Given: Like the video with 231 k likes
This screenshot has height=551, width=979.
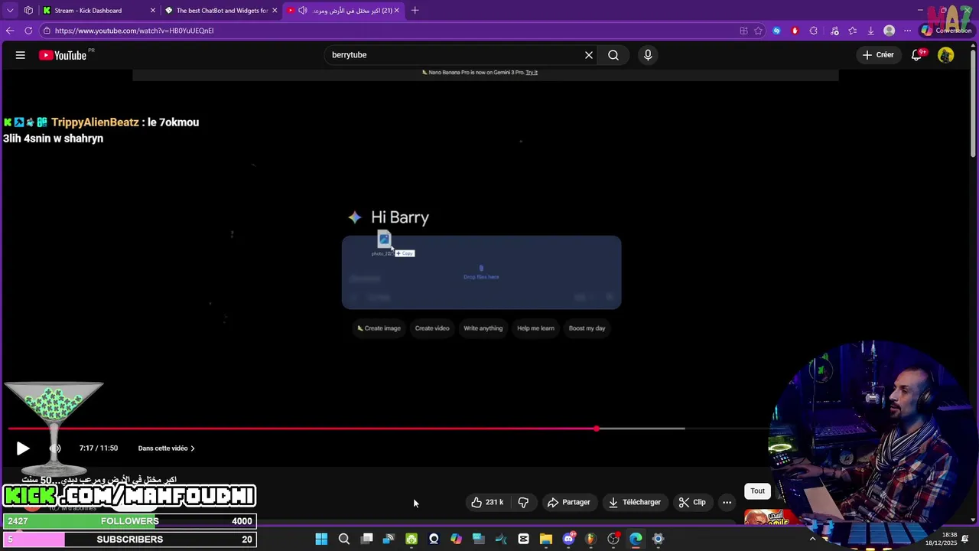Looking at the screenshot, I should 487,502.
